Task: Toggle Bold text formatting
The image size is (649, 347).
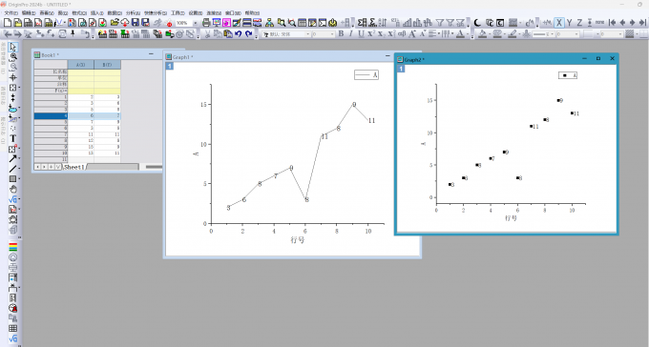Action: (x=341, y=34)
